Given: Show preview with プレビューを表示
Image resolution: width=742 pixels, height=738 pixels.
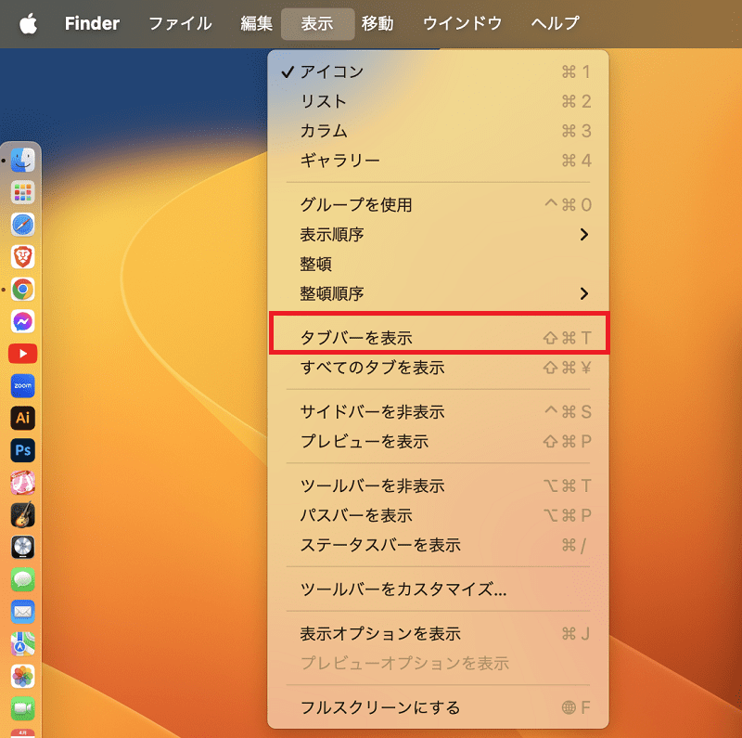Looking at the screenshot, I should point(438,442).
